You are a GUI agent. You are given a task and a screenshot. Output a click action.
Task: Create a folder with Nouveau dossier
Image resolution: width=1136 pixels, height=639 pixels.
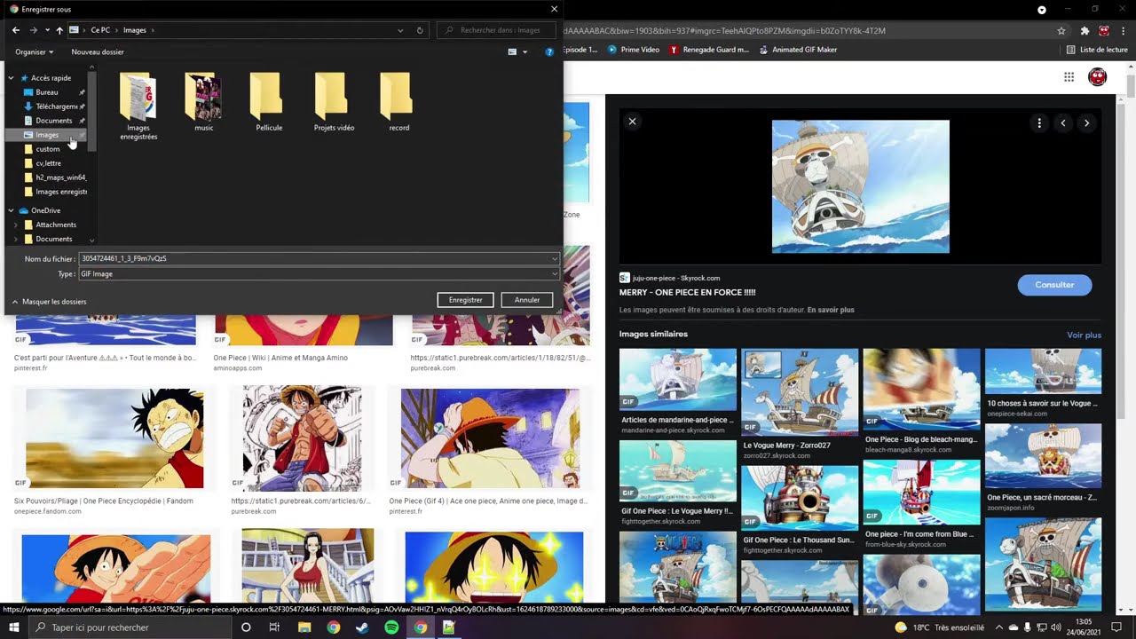98,52
